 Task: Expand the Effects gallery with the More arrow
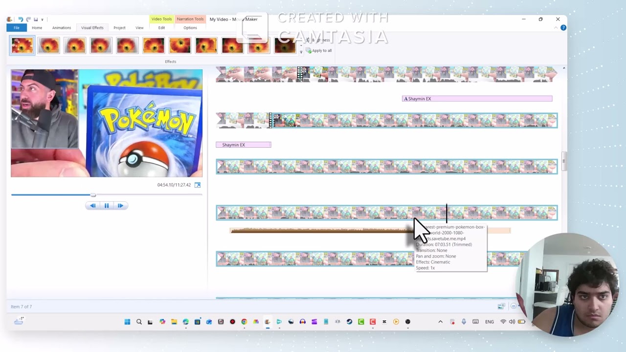tap(301, 51)
